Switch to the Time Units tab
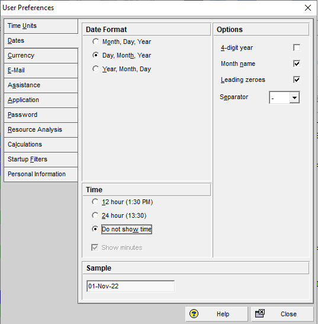The width and height of the screenshot is (318, 324). click(41, 26)
